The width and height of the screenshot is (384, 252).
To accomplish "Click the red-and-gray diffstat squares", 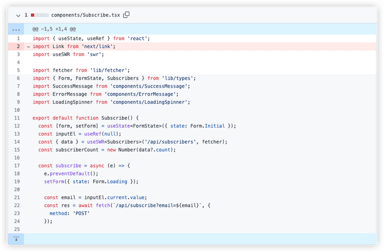I will pos(40,15).
